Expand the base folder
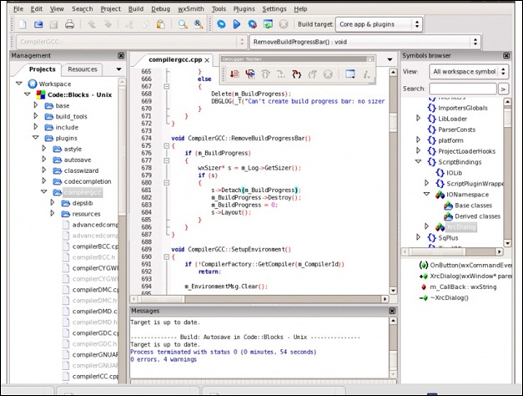 (x=36, y=105)
